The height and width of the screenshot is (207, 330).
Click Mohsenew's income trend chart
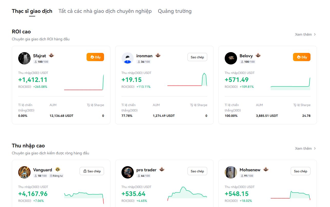(290, 195)
